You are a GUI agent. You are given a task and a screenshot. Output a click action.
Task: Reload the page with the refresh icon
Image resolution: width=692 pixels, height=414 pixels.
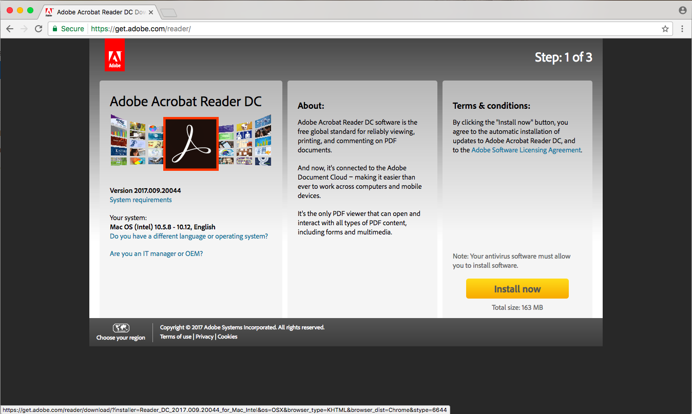(39, 29)
